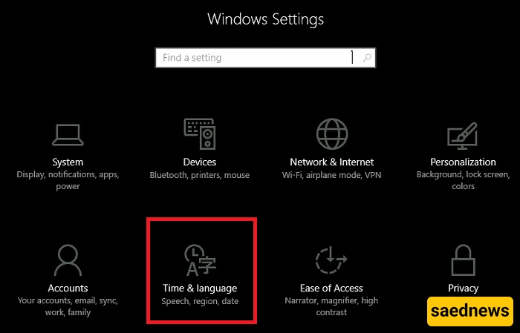Open the Network & Internet globe icon
The height and width of the screenshot is (333, 520).
click(x=331, y=134)
